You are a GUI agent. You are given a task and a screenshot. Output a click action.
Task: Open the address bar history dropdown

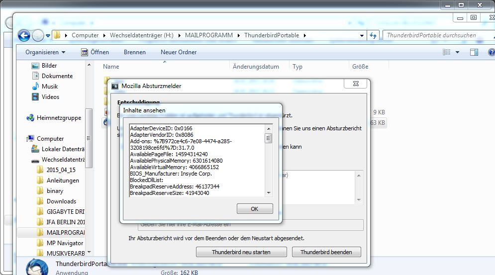click(x=362, y=36)
